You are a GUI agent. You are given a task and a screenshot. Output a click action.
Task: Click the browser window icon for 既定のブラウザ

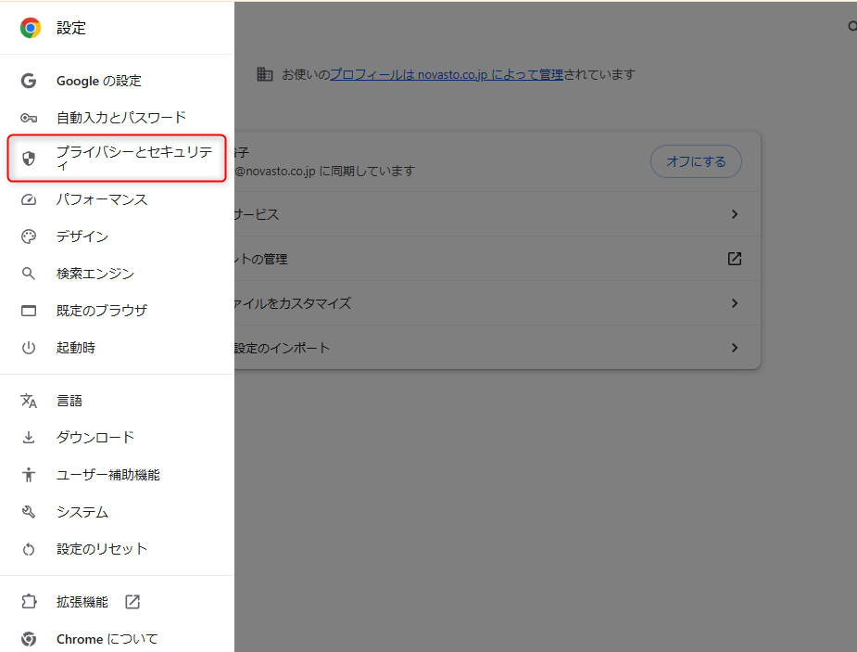click(x=29, y=311)
